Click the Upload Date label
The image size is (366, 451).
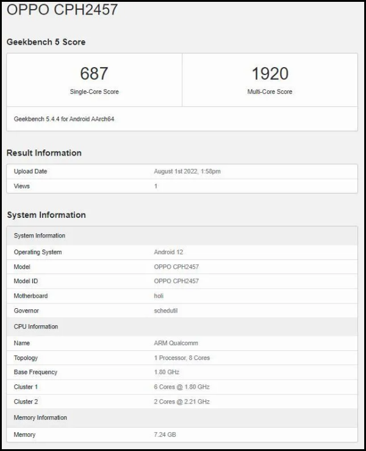pyautogui.click(x=30, y=171)
